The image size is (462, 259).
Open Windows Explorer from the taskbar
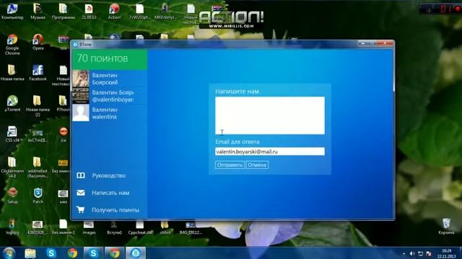[x=30, y=253]
